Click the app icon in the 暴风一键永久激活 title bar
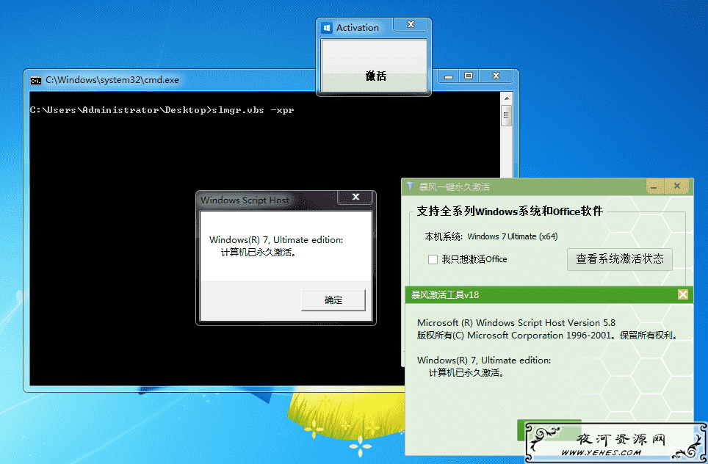The width and height of the screenshot is (708, 464). click(410, 186)
